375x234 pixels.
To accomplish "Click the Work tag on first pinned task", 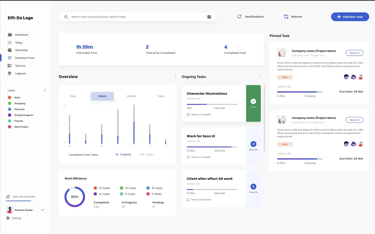I will pos(285,77).
